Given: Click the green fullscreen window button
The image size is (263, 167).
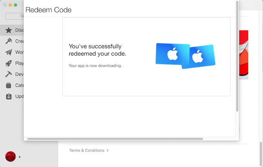Looking at the screenshot, I should point(15,5).
